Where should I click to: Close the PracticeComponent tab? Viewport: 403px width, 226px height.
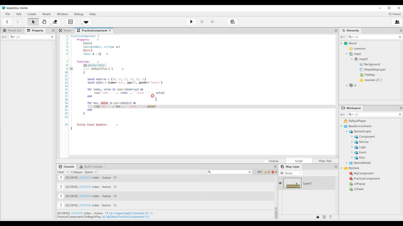(110, 30)
